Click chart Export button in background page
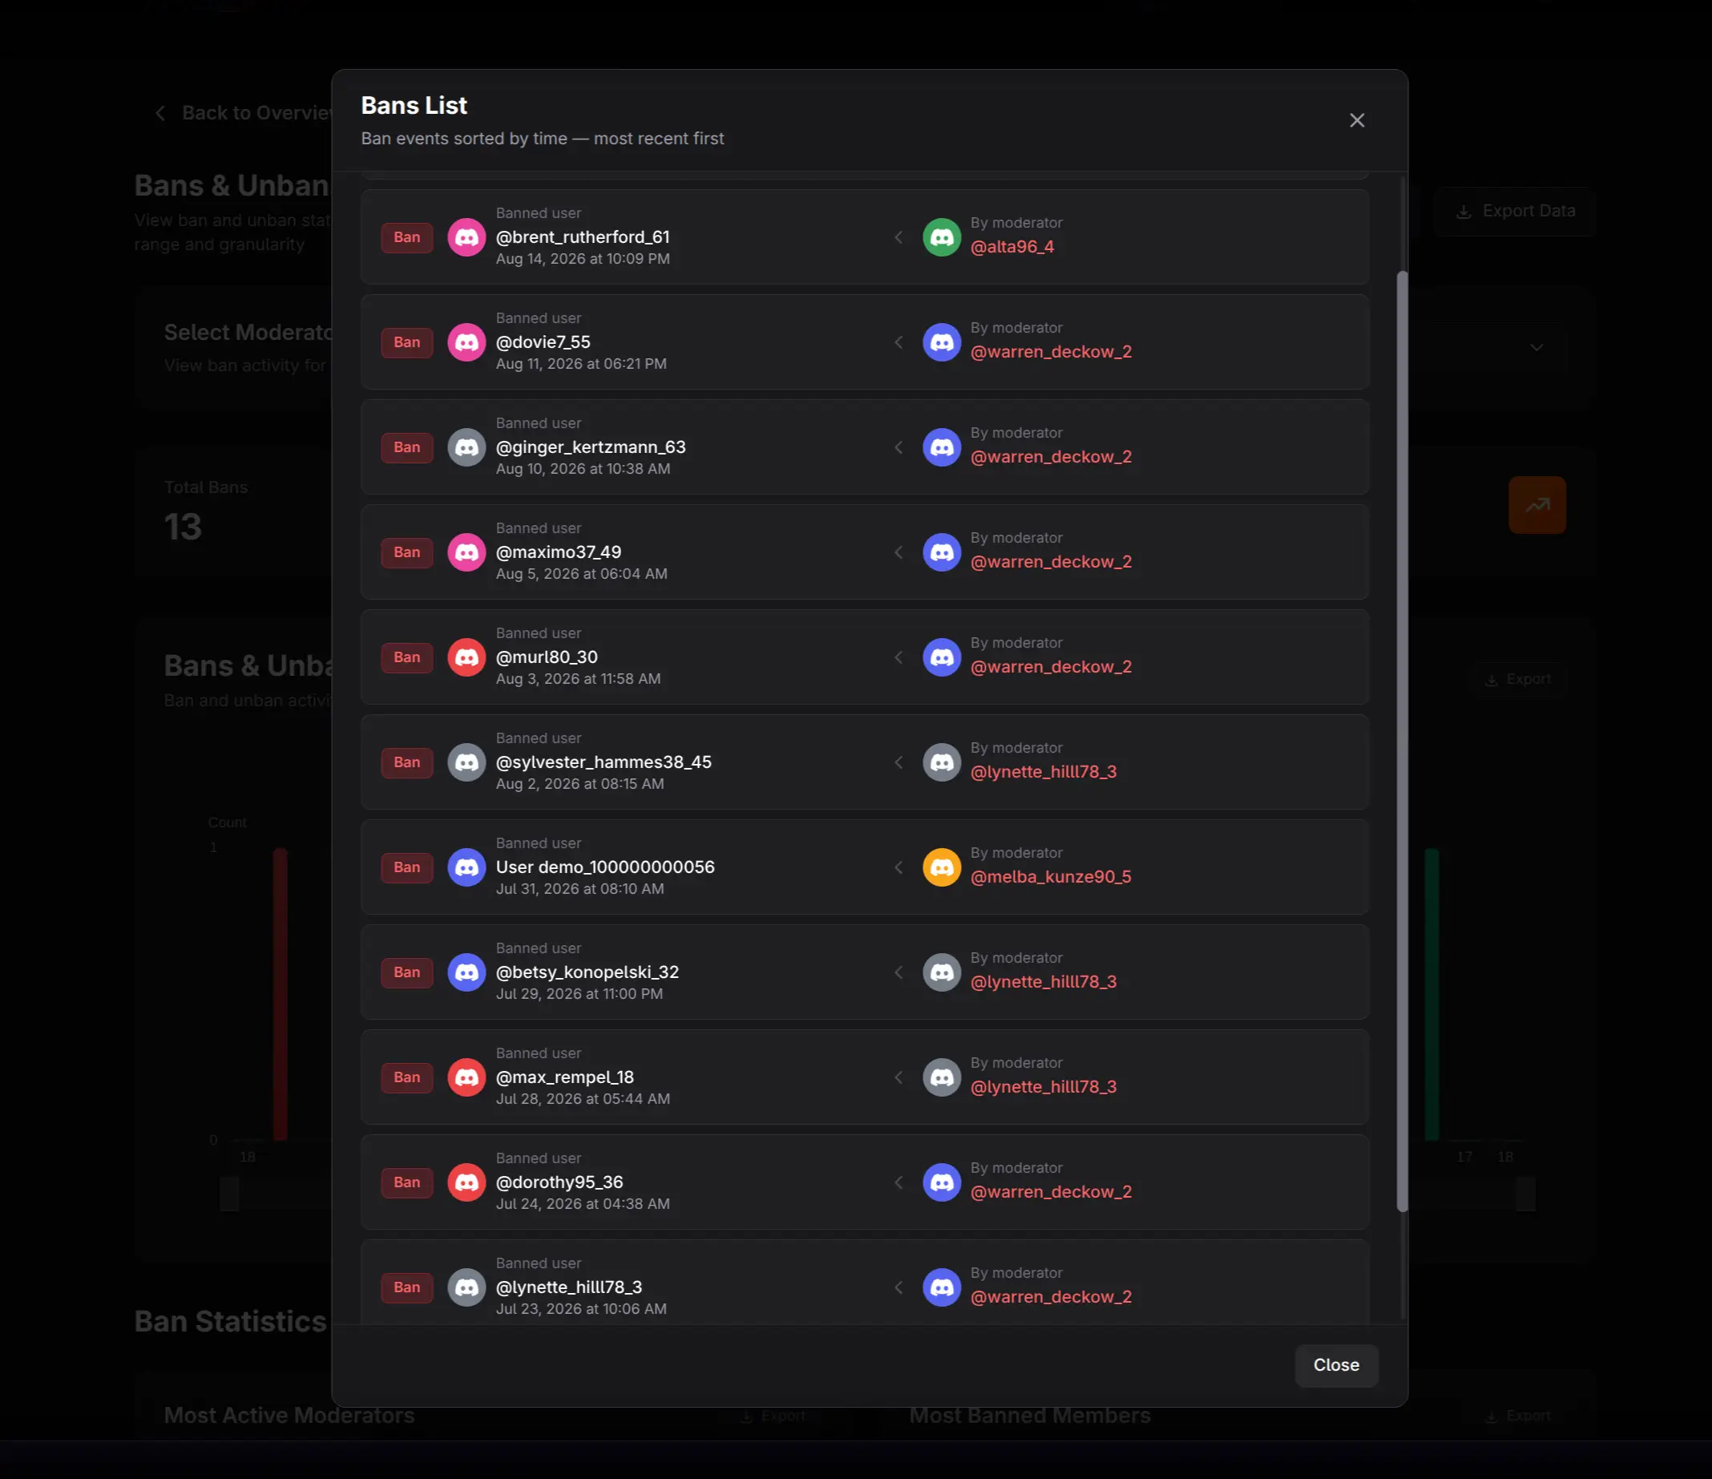 pyautogui.click(x=1518, y=679)
